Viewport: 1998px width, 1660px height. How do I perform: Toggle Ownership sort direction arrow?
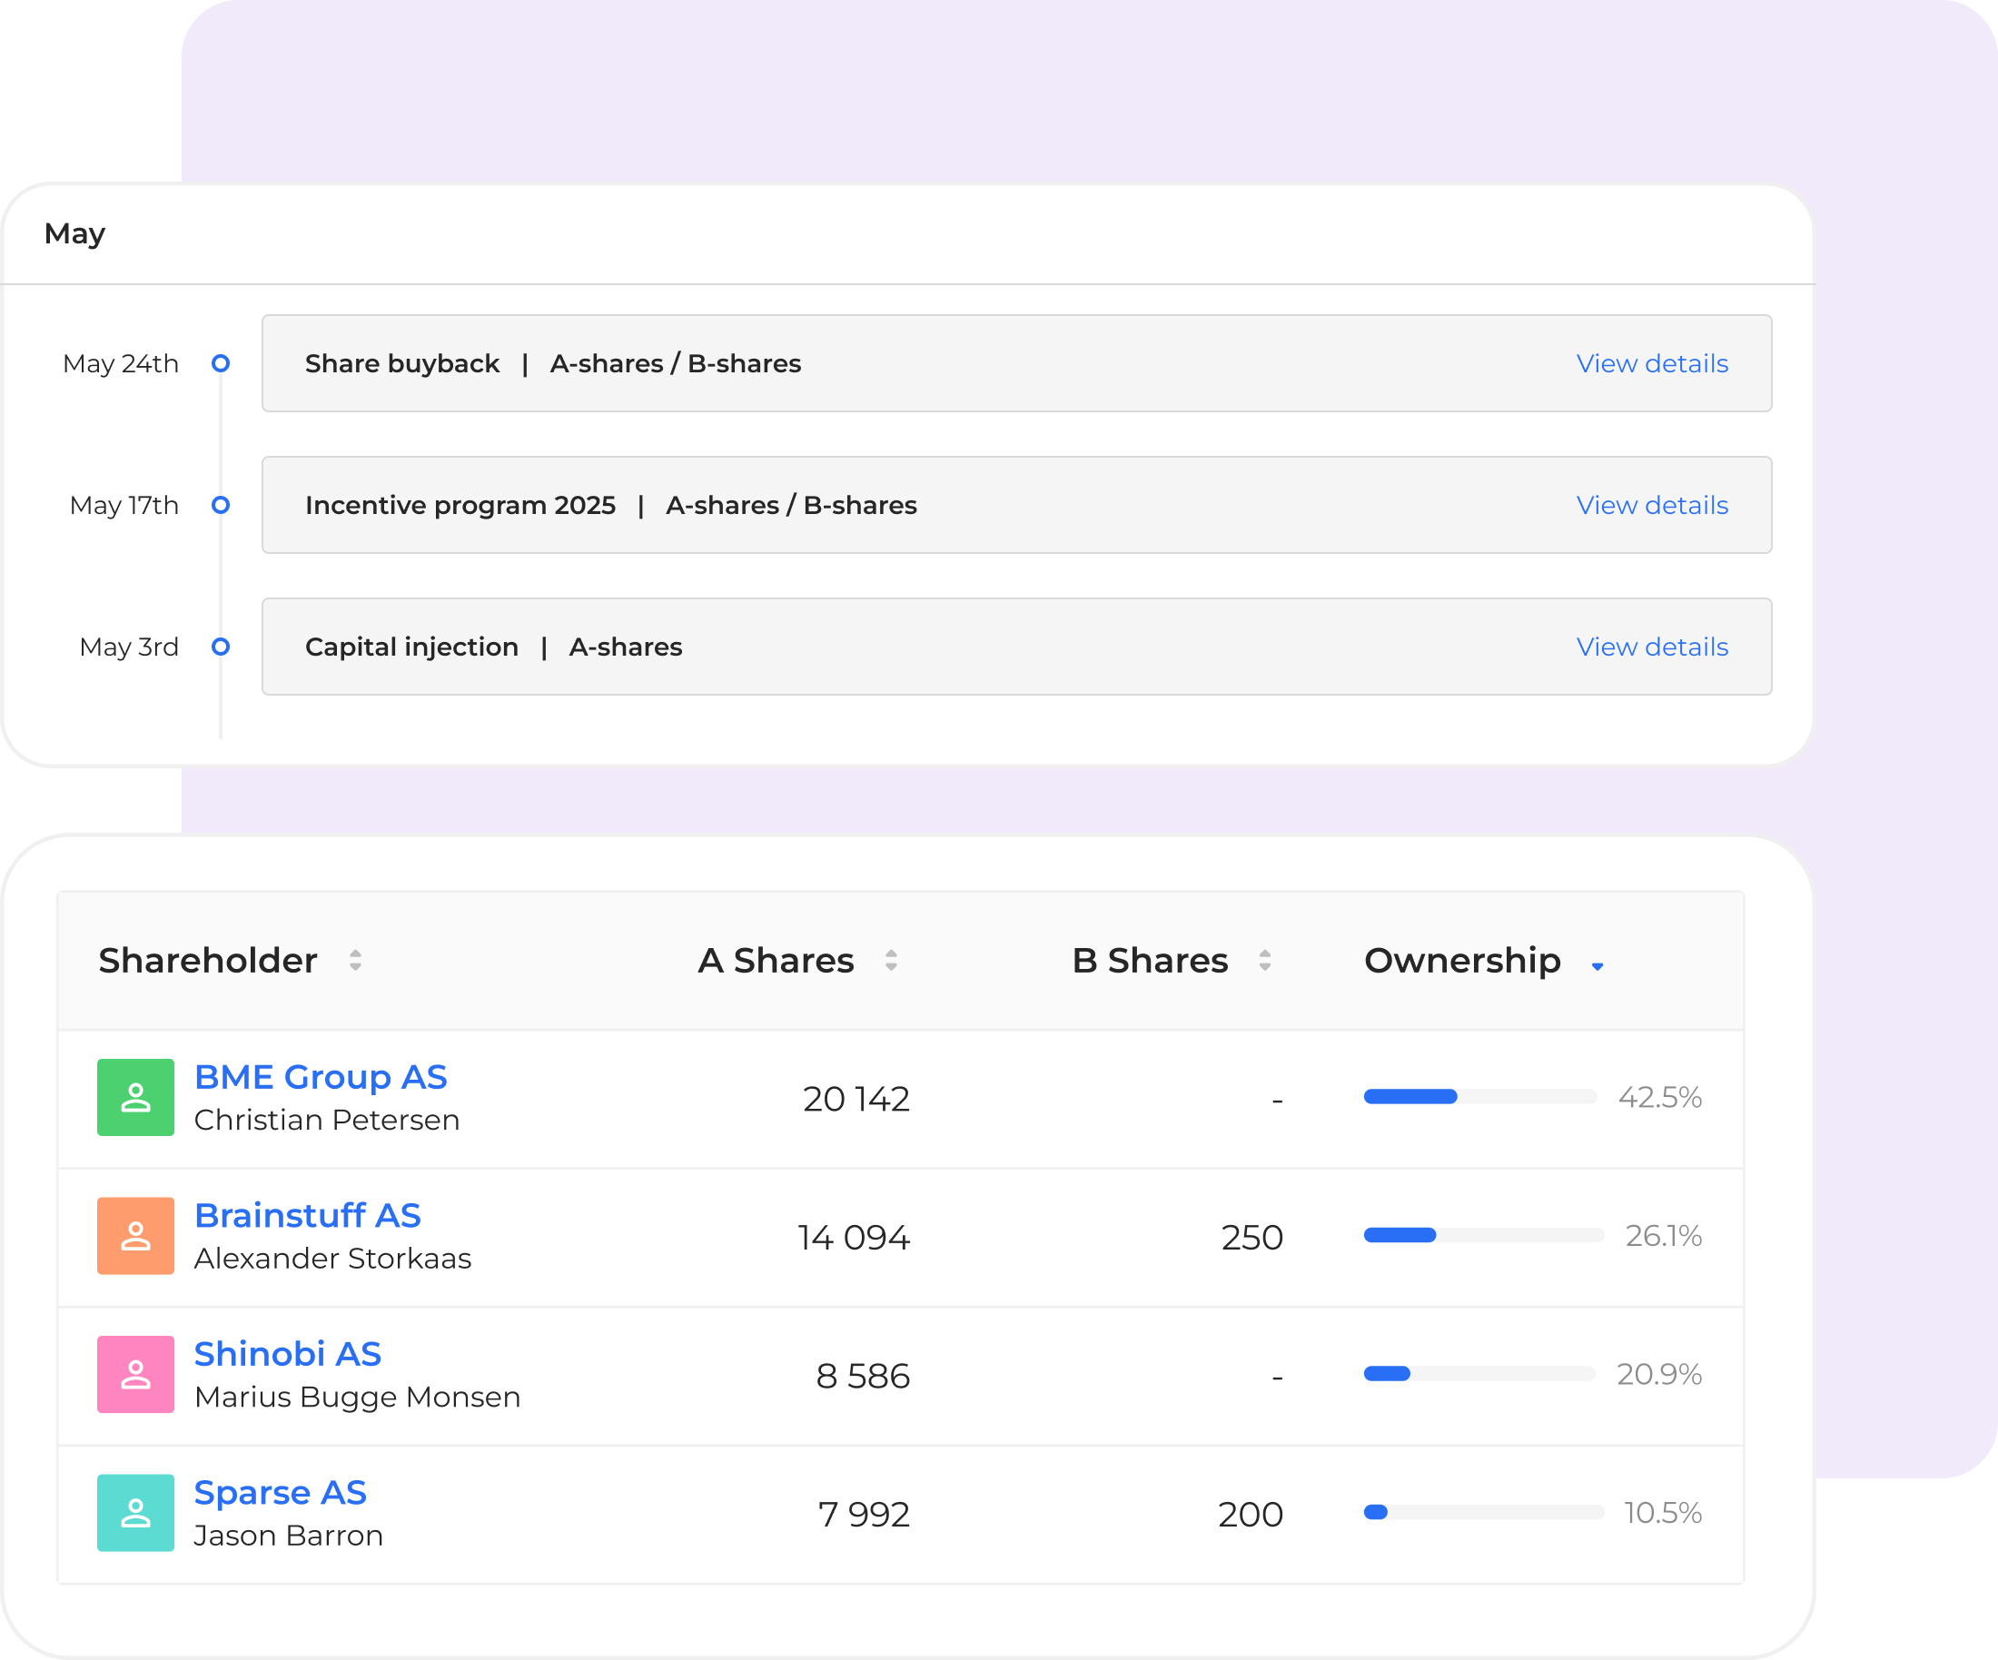click(x=1597, y=965)
